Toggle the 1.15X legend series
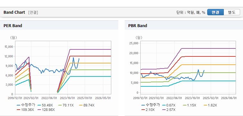243x116 pixels. coord(190,105)
